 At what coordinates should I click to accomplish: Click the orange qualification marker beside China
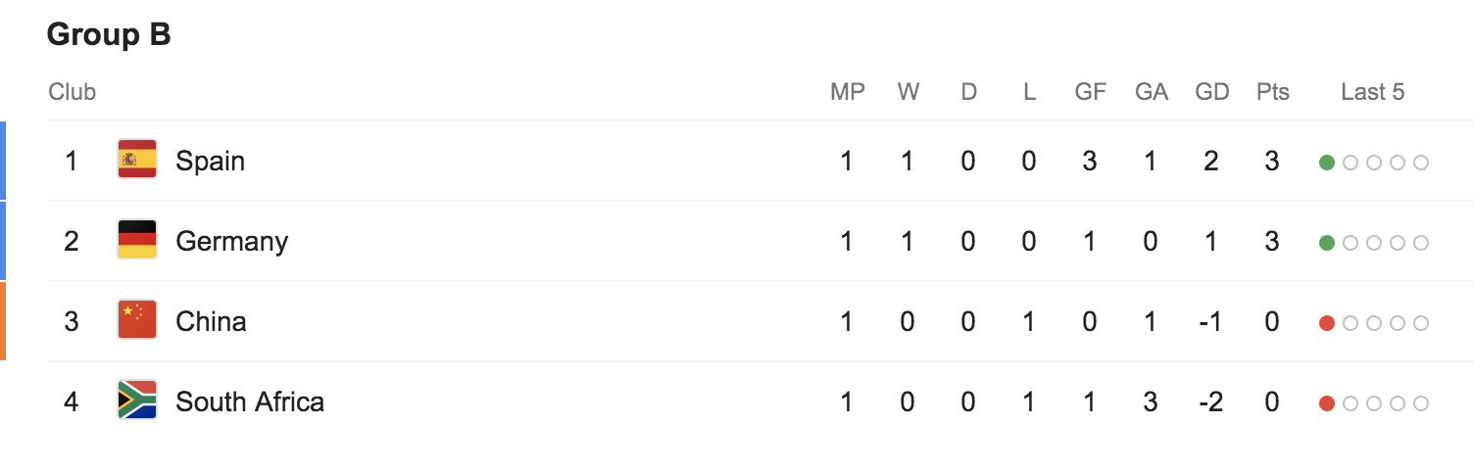(3, 320)
